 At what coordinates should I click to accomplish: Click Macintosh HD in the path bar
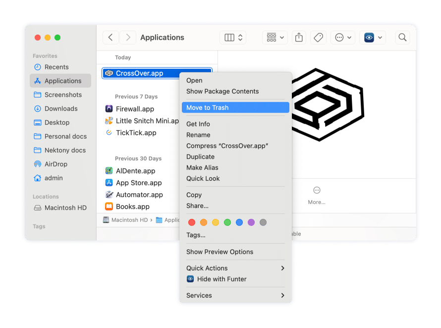click(125, 220)
